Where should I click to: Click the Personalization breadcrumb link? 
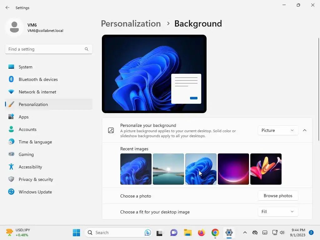131,24
